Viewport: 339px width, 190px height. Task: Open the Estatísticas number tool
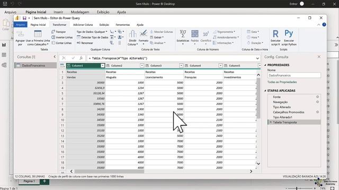(x=183, y=37)
